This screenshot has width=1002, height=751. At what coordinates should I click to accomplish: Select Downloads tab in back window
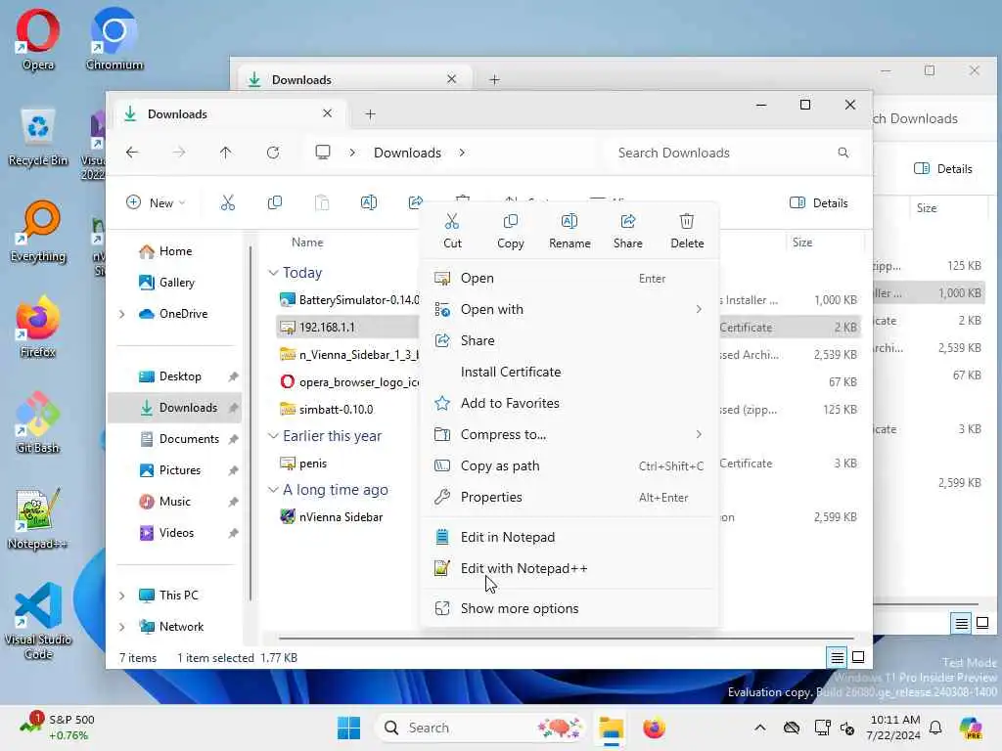353,79
